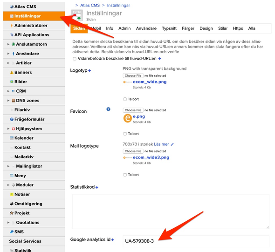Screen dimensions: 275x252
Task: Open the Användare settings tab
Action: 146,28
